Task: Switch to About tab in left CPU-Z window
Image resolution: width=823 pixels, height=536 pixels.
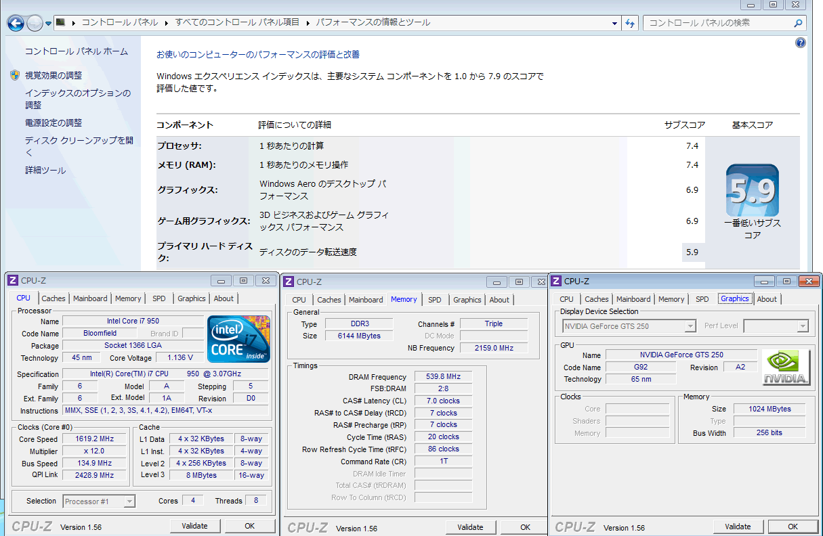Action: point(224,298)
